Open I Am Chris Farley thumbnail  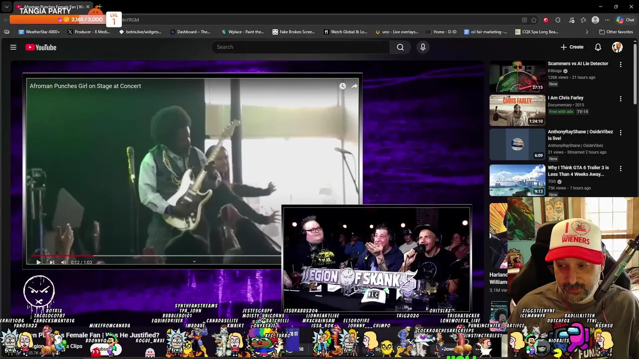(517, 110)
